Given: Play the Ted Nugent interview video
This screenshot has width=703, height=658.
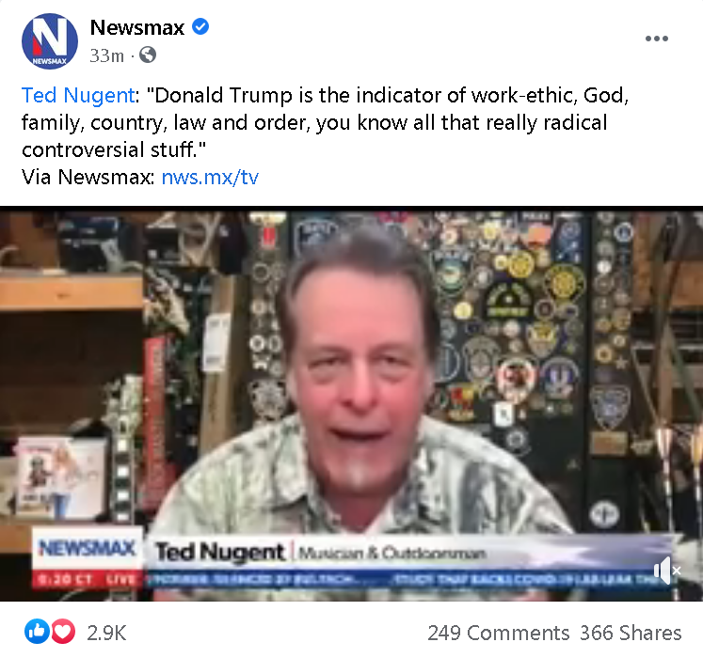Looking at the screenshot, I should tap(352, 403).
